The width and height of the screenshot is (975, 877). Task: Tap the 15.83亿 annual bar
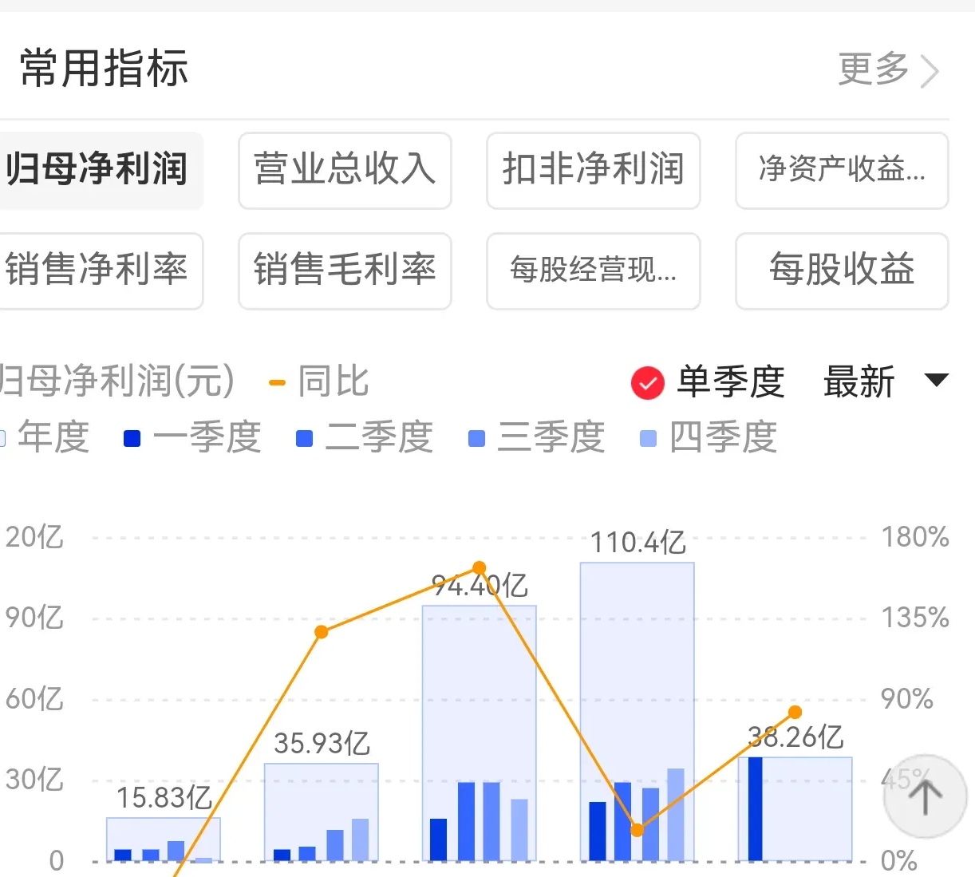point(163,839)
